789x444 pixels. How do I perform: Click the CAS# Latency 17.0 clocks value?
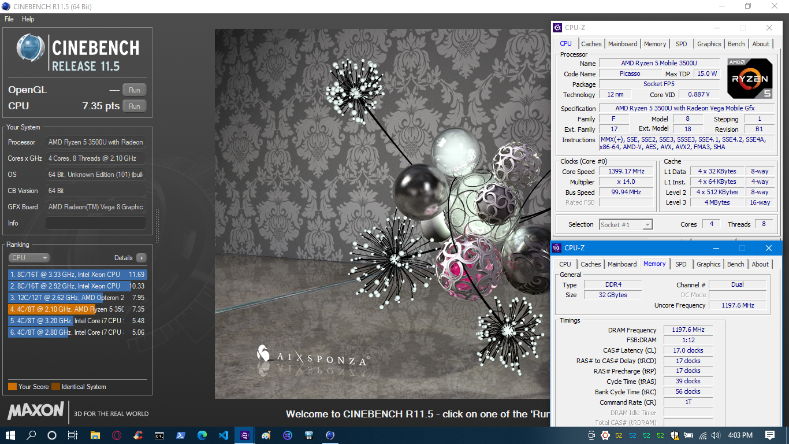pos(688,350)
